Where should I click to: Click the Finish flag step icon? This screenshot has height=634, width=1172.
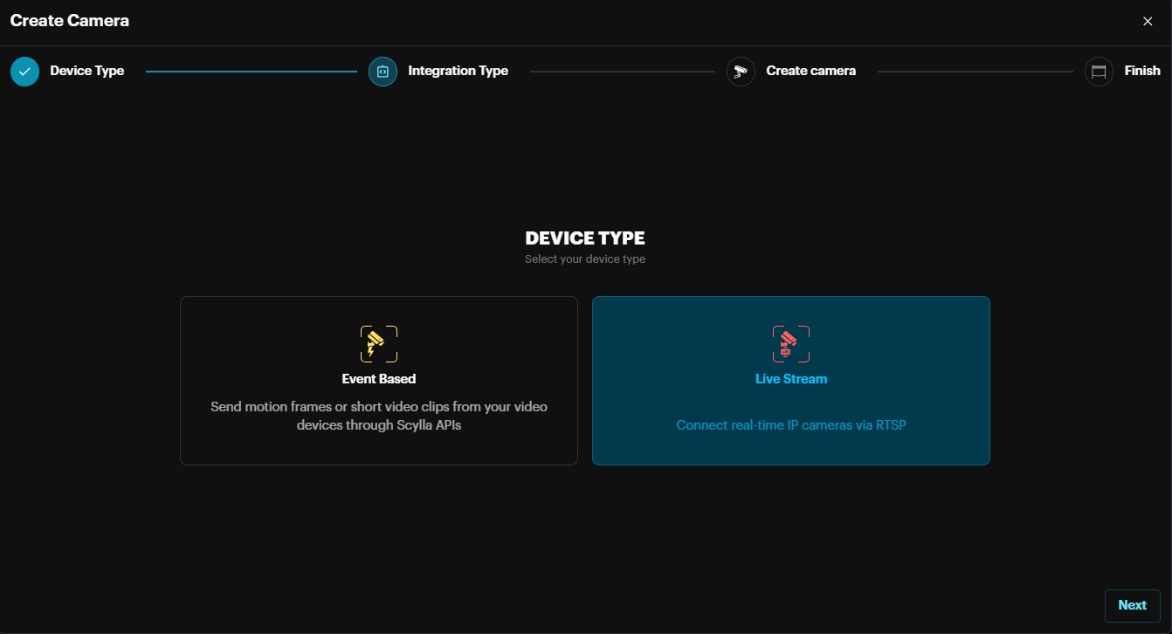click(1099, 72)
